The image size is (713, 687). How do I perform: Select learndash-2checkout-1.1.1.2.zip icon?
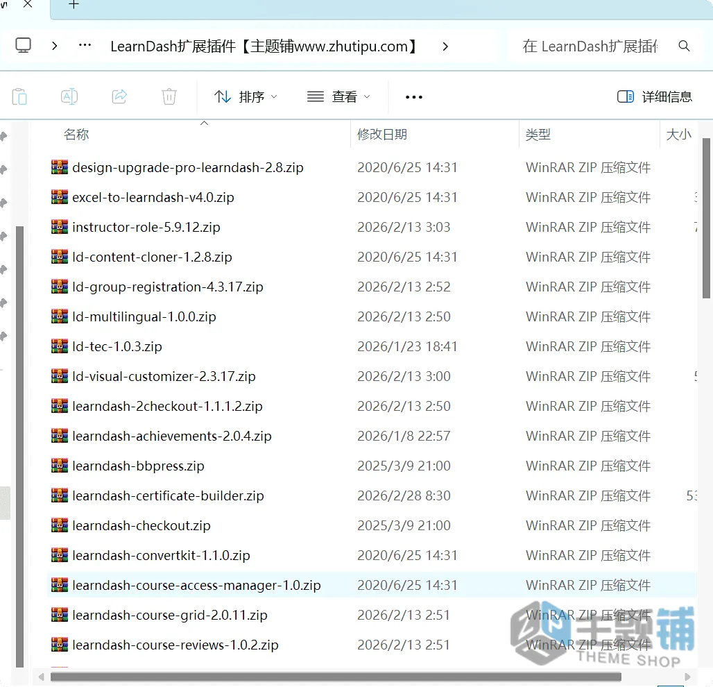[x=60, y=406]
